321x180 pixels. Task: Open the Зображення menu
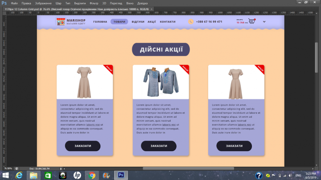pyautogui.click(x=43, y=3)
